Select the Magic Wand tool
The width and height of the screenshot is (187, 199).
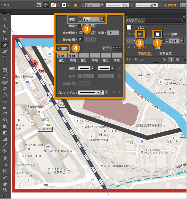pyautogui.click(x=5, y=32)
